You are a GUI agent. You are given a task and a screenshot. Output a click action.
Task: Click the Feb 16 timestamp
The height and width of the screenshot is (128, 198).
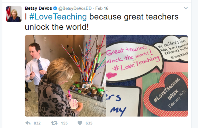click(x=102, y=8)
